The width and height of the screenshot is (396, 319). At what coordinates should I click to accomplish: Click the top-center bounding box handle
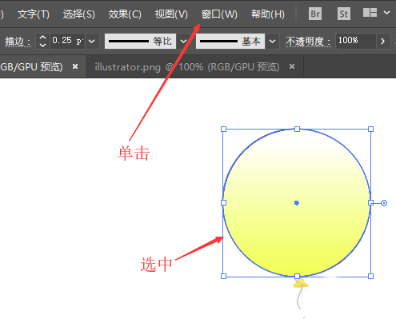pyautogui.click(x=297, y=130)
